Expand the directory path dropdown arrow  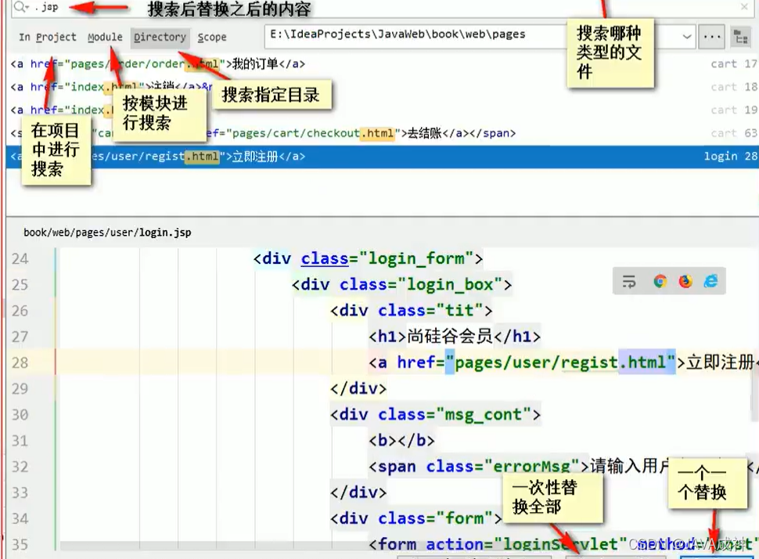pos(686,37)
